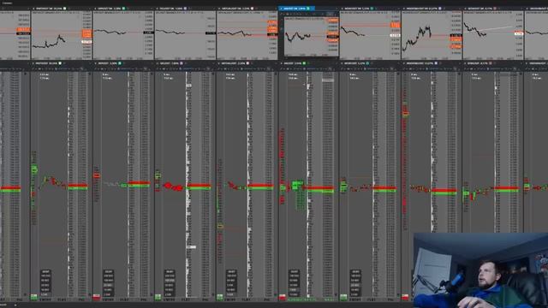Select the highlighted blue chart tab header
The image size is (548, 308).
(296, 9)
